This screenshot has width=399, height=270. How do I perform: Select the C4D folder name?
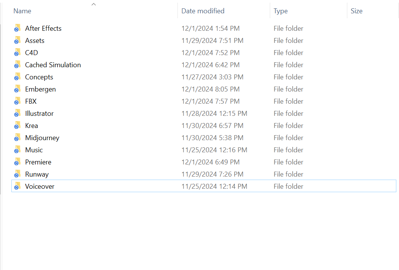[x=32, y=53]
